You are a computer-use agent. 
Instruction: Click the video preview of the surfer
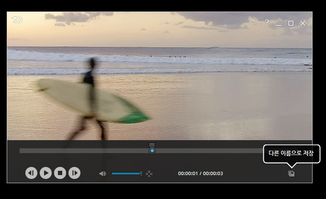pyautogui.click(x=160, y=76)
